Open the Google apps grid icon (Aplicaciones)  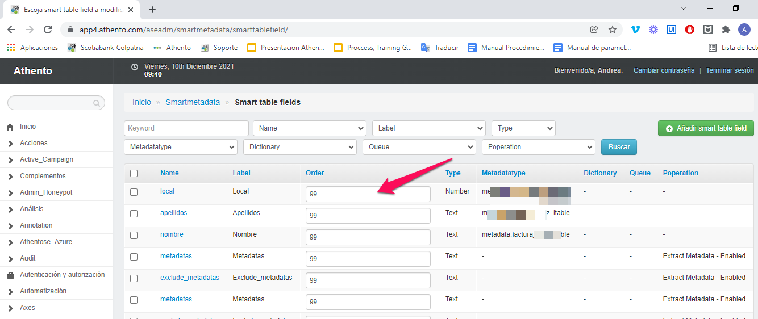(11, 48)
